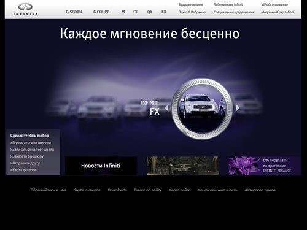Image resolution: width=307 pixels, height=230 pixels.
Task: Open the dark car photo banner
Action: [182, 166]
